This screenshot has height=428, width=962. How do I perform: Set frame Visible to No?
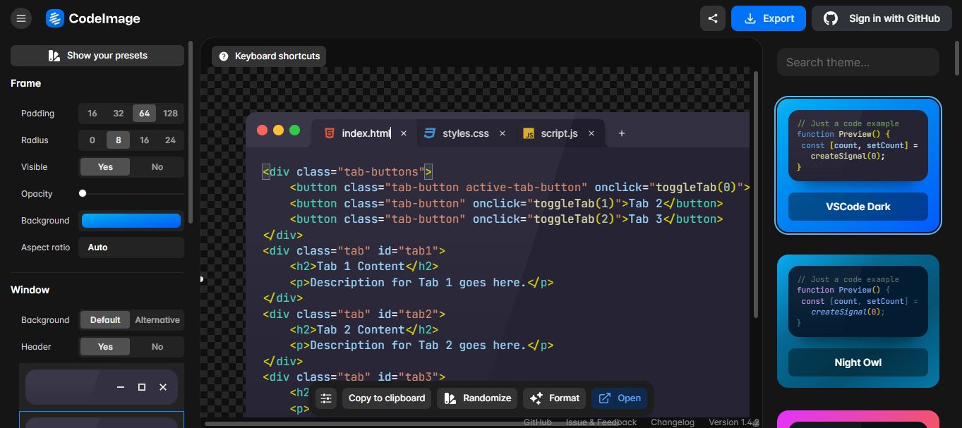click(x=157, y=167)
